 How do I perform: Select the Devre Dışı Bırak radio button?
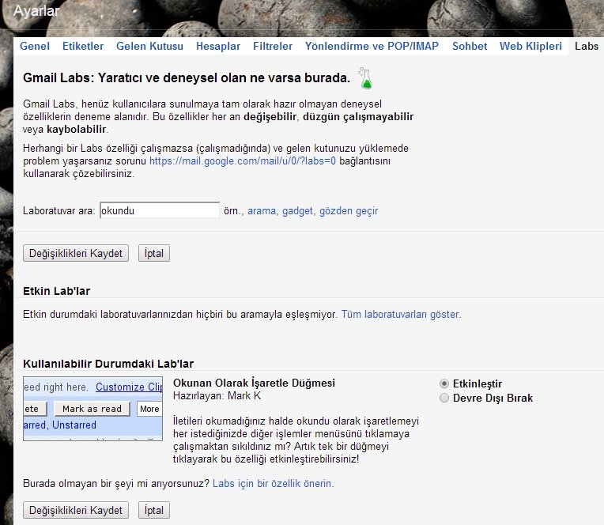tap(444, 398)
